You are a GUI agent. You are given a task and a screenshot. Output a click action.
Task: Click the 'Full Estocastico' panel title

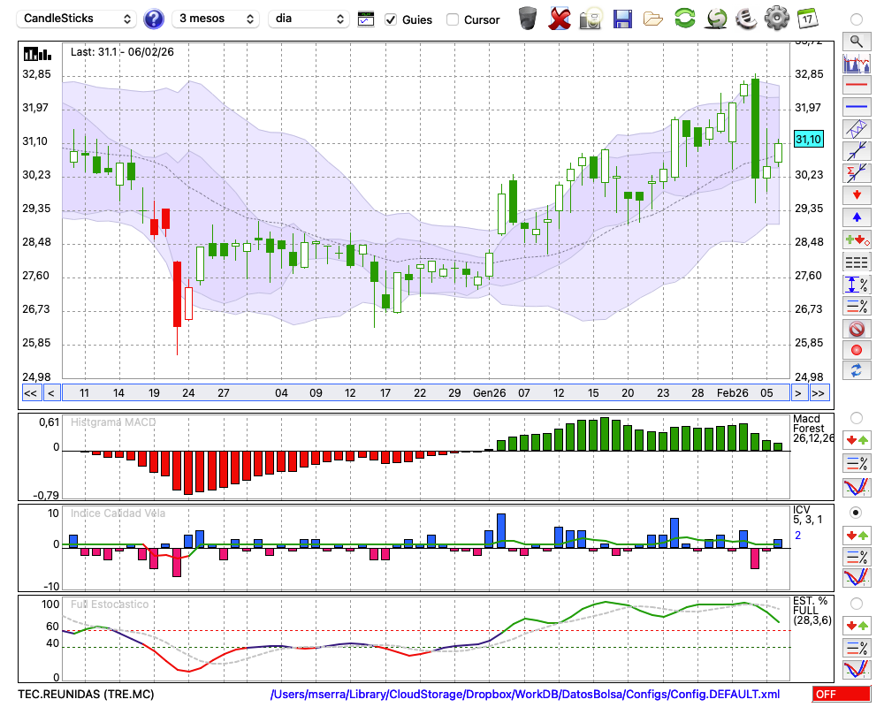point(110,604)
